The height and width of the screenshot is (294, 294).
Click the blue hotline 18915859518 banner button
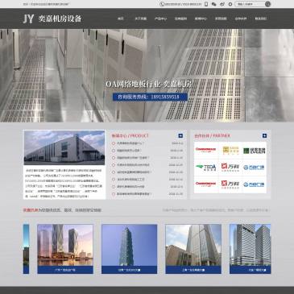pos(150,97)
